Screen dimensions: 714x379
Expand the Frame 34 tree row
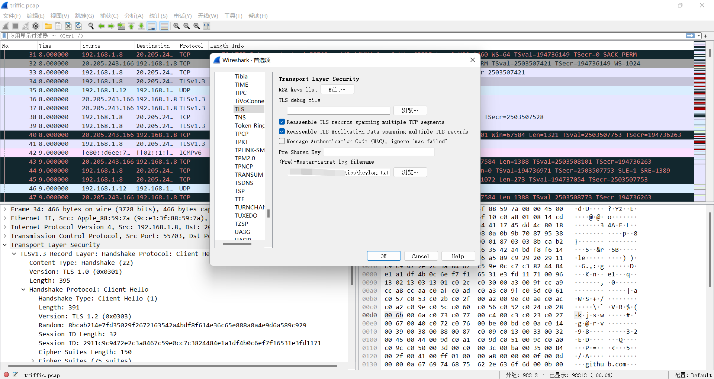(5, 209)
